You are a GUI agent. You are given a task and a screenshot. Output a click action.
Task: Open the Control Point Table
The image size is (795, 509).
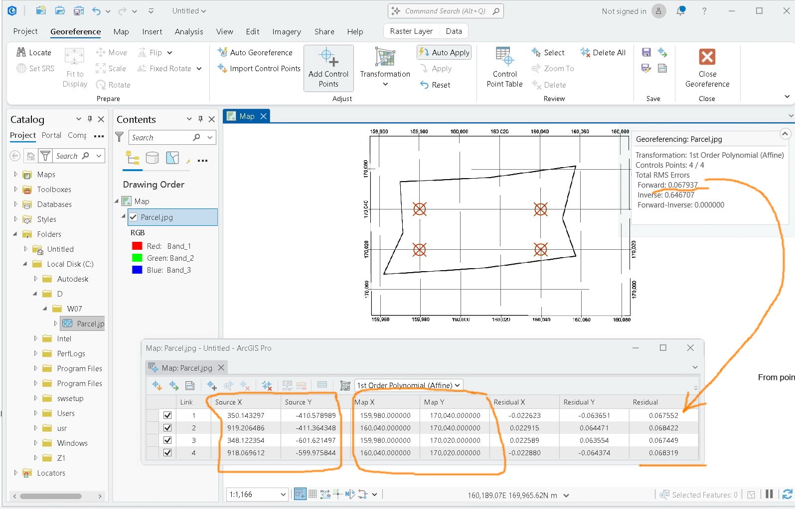click(504, 68)
